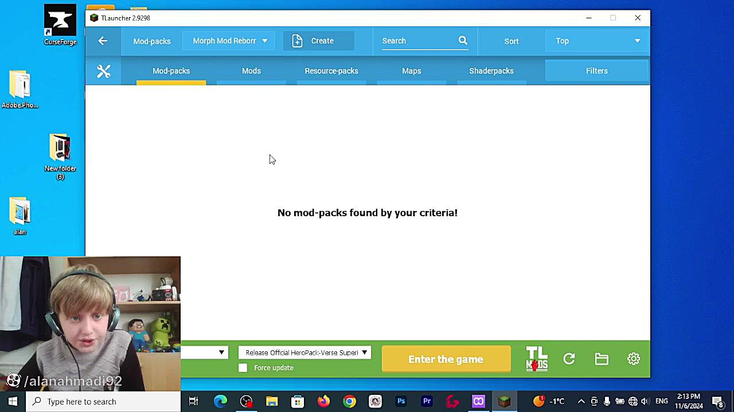Open TLauncher settings gear icon
This screenshot has width=734, height=412.
tap(634, 359)
